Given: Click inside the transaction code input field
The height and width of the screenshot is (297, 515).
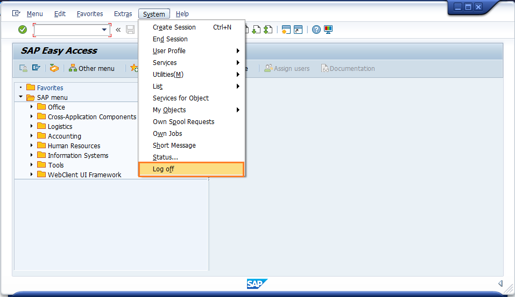Looking at the screenshot, I should tap(68, 30).
